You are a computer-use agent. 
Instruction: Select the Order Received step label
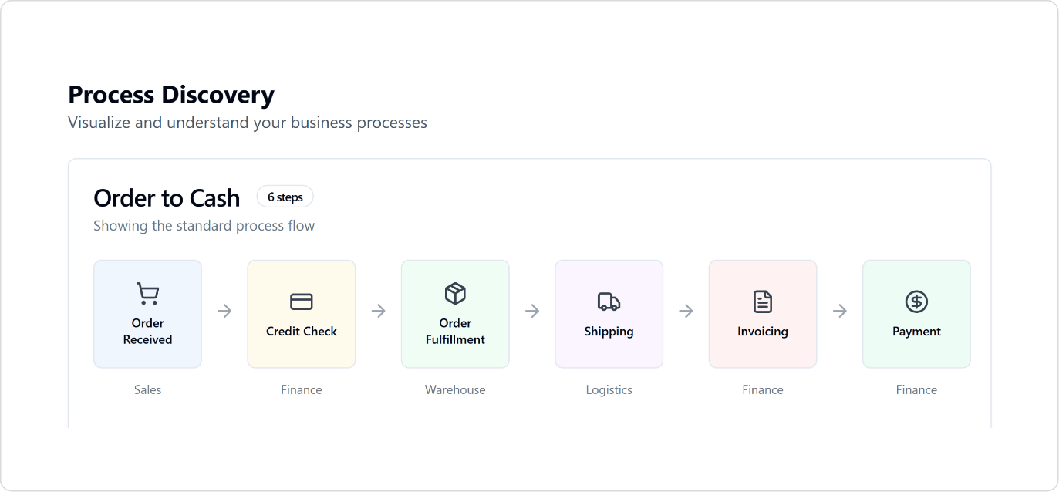(147, 332)
